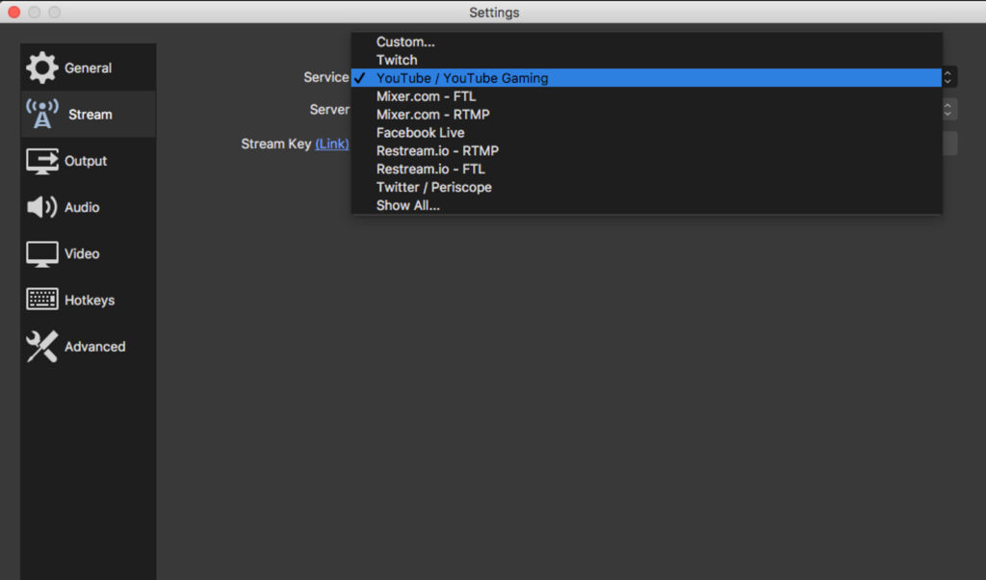
Task: Close the Settings window with red button
Action: (13, 12)
